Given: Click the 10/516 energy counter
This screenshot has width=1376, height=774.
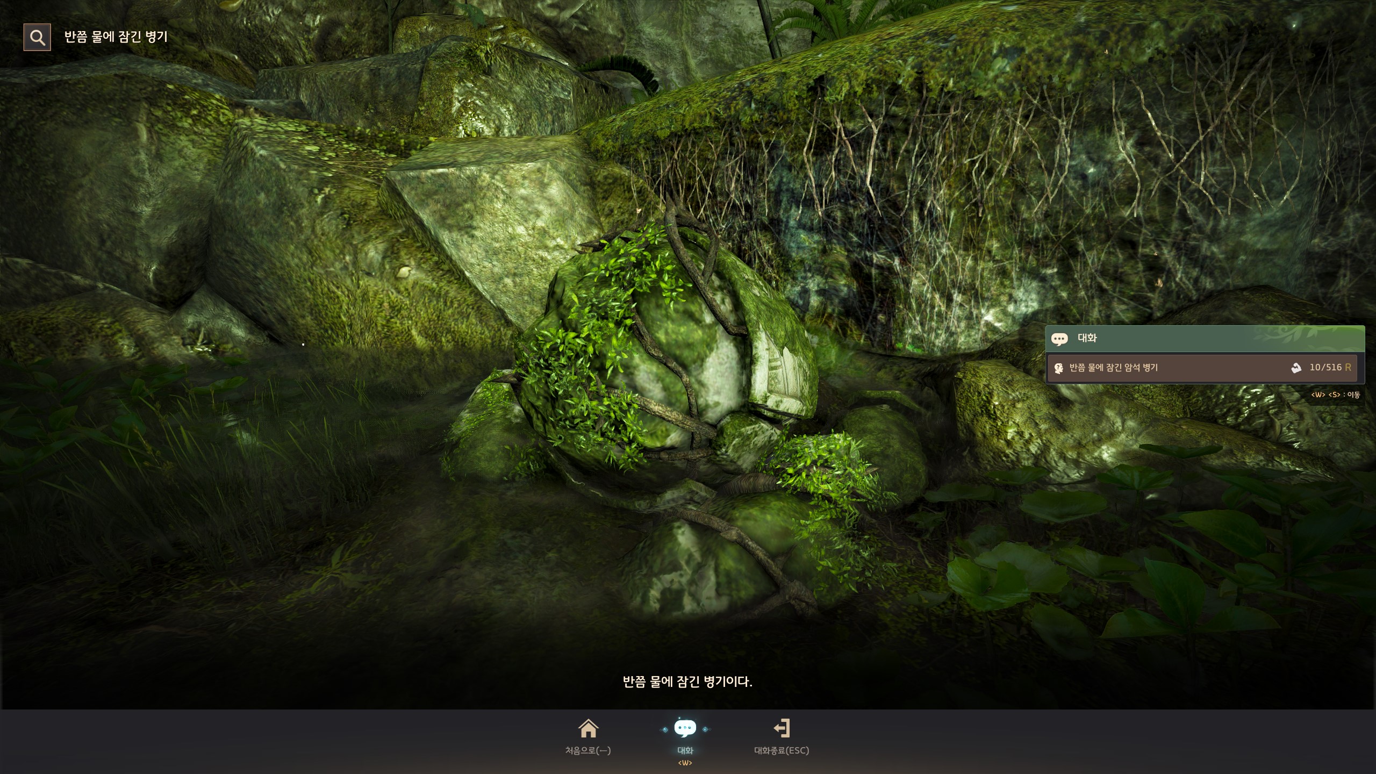Looking at the screenshot, I should (1325, 367).
